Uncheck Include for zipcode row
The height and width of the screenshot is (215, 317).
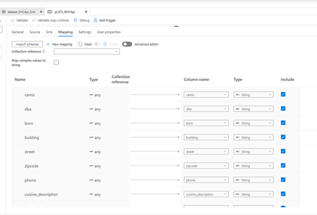(x=283, y=165)
